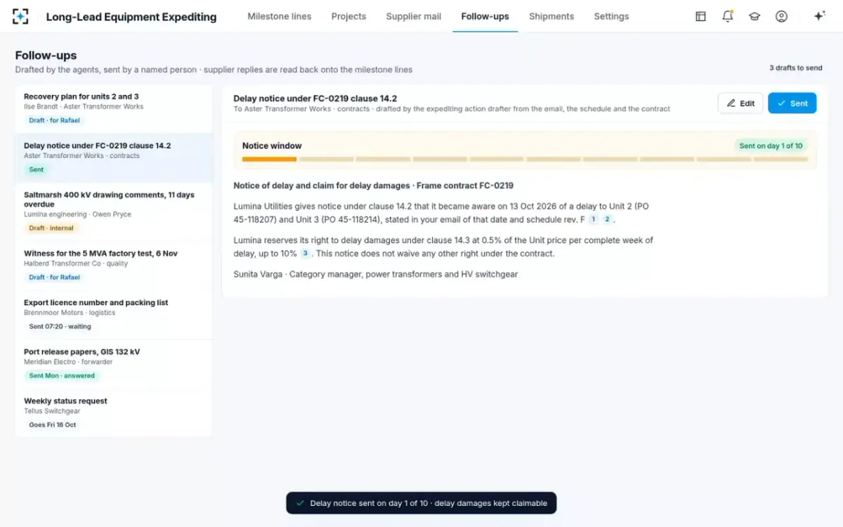
Task: Click the checkmark icon on Sent button
Action: click(x=781, y=103)
